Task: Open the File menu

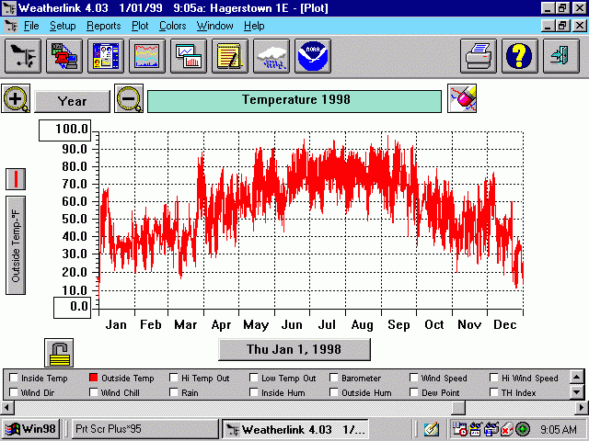Action: (x=31, y=26)
